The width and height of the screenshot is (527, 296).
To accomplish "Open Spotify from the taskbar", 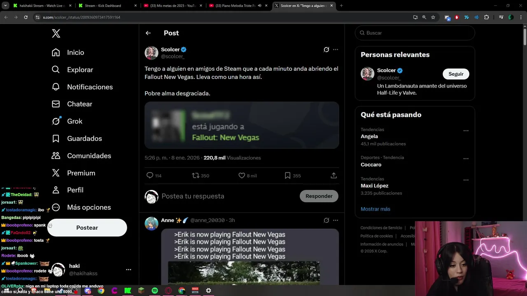I will coord(155,291).
